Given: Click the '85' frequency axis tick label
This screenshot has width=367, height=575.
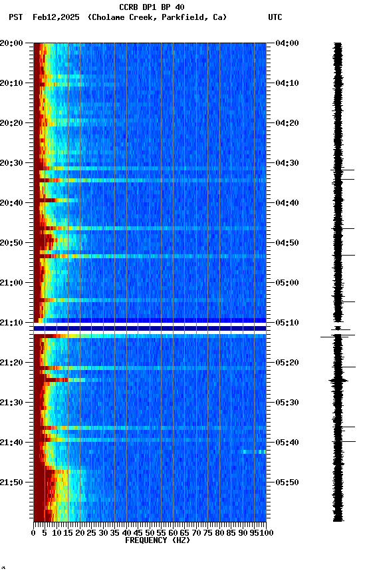Looking at the screenshot, I should tap(231, 534).
